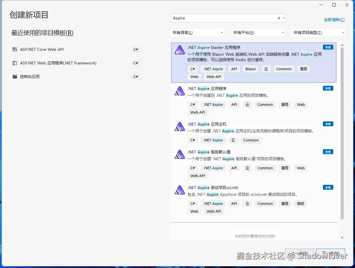
Task: Click the Blazor tag on Aspire Starter template
Action: (251, 69)
